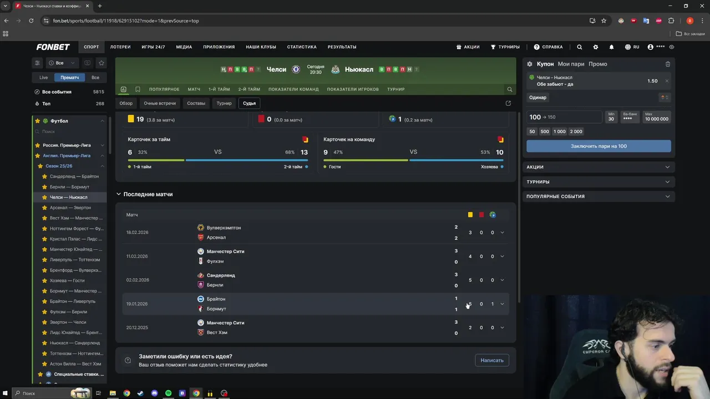Click the Newcastle club crest

[x=336, y=69]
